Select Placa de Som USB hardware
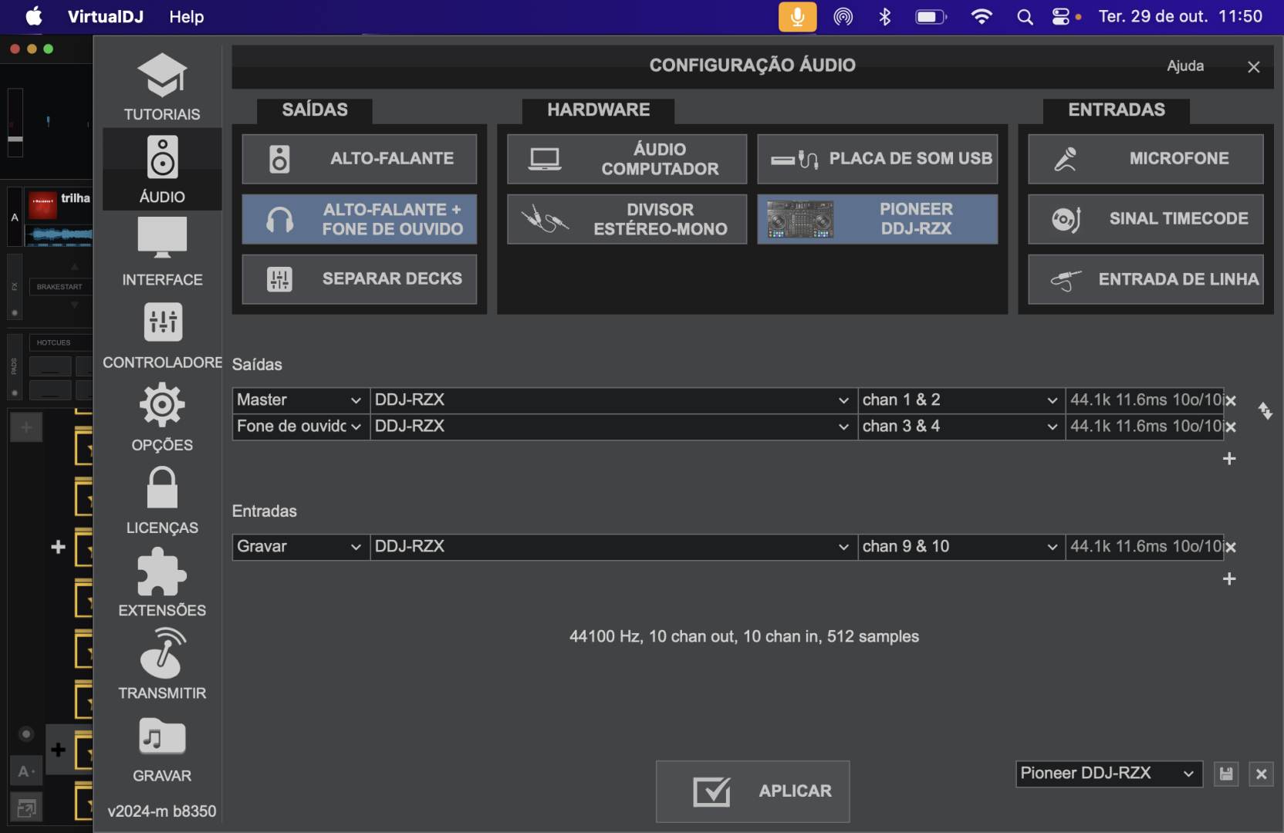 [877, 159]
